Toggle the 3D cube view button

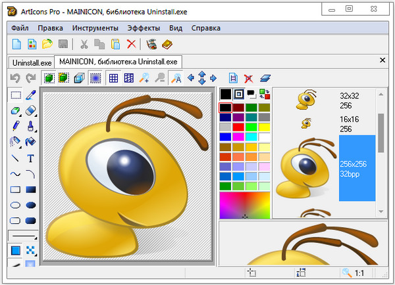tap(78, 78)
